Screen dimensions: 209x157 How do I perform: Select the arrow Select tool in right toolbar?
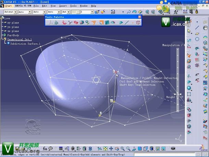pos(189,31)
